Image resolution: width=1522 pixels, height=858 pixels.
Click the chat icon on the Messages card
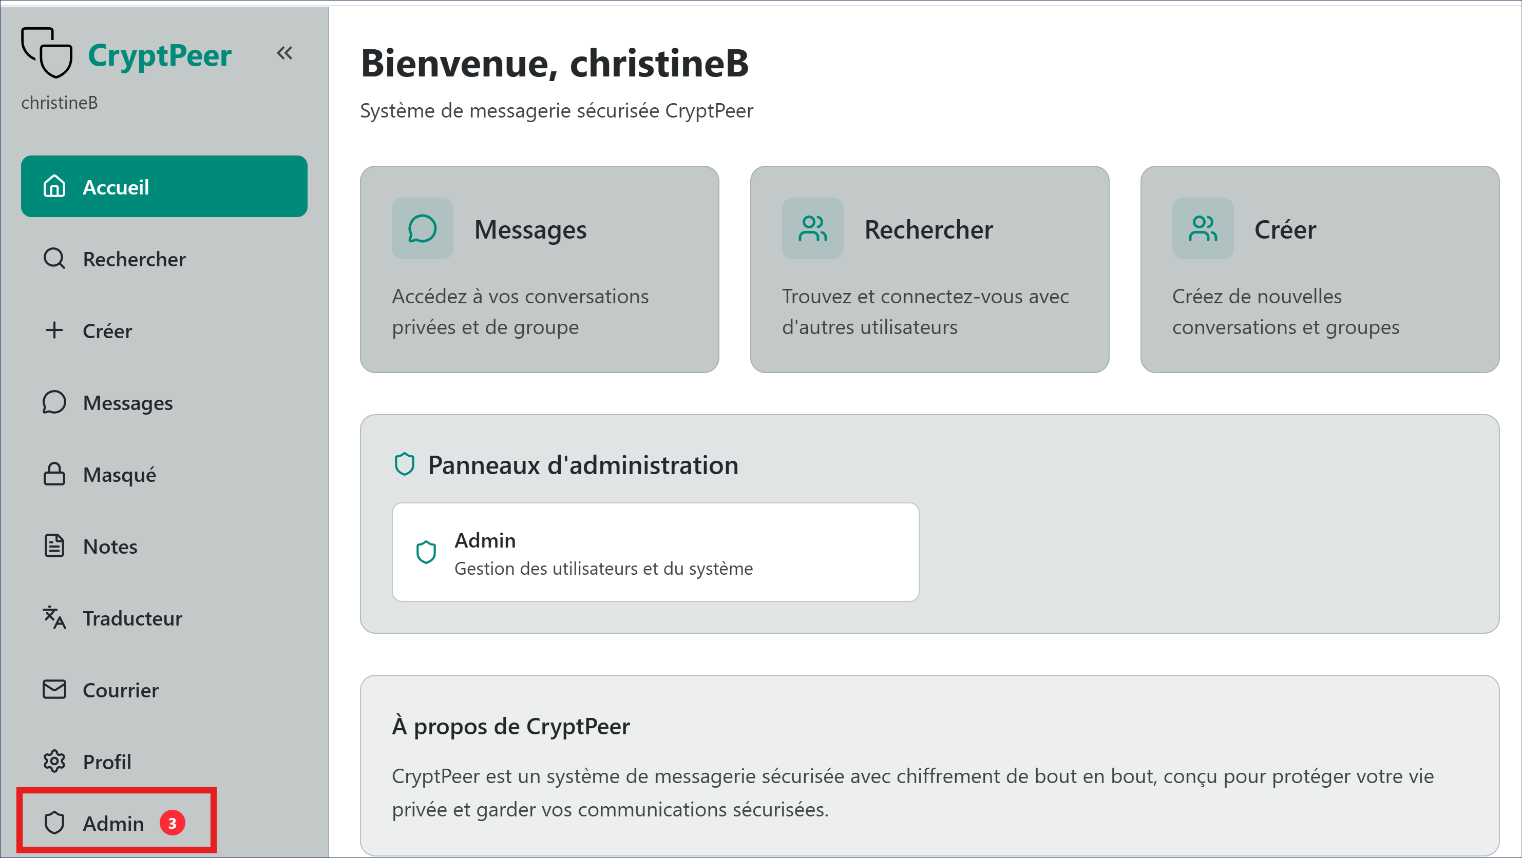422,228
